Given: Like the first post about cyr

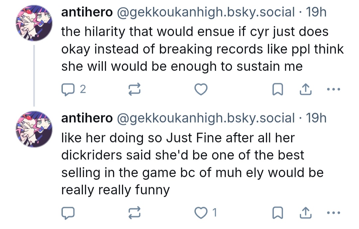Looking at the screenshot, I should click(x=201, y=89).
